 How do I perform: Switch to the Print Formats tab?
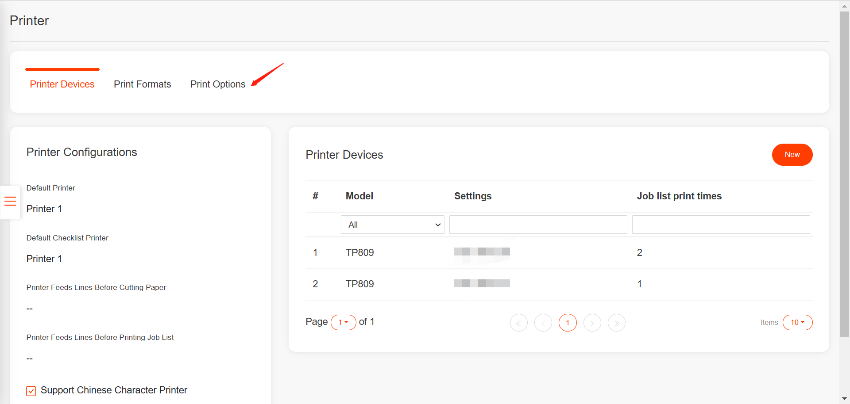[143, 84]
